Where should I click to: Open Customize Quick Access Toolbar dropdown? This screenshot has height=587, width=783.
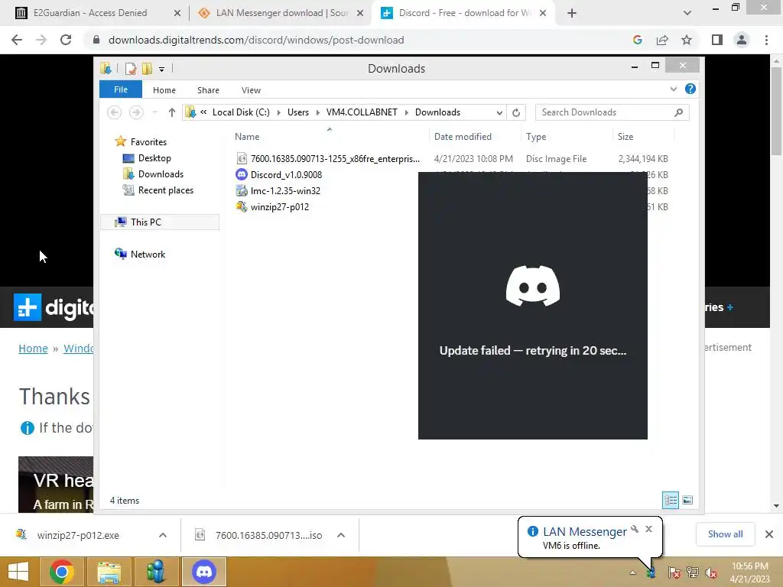coord(162,69)
